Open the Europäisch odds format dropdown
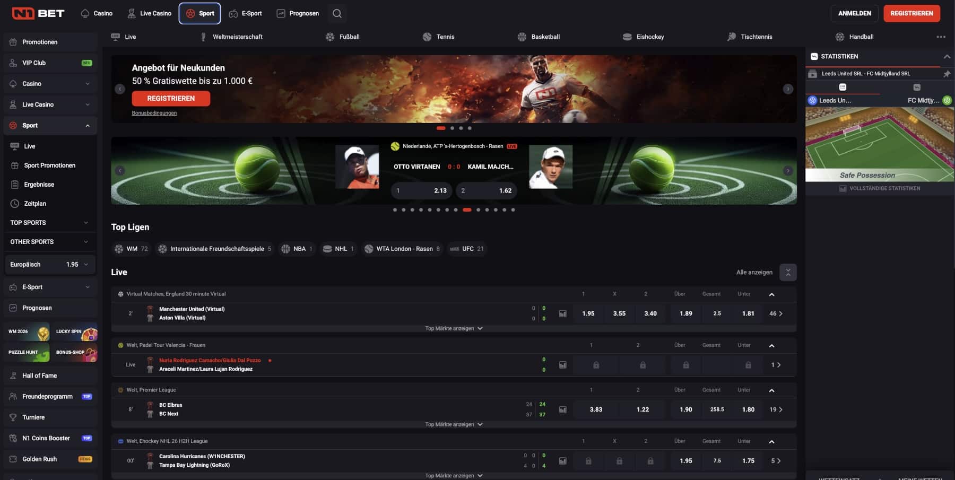Image resolution: width=955 pixels, height=480 pixels. tap(50, 265)
